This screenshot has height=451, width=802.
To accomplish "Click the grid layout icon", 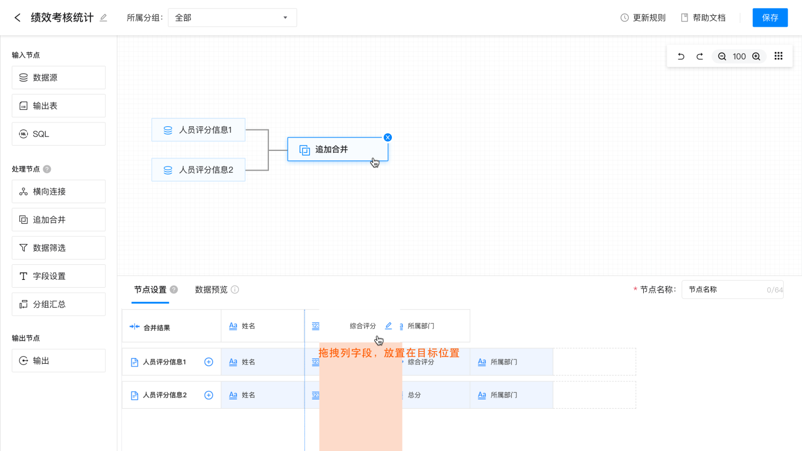I will pos(778,56).
